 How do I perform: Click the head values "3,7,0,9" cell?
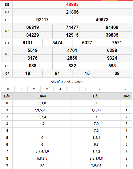pyautogui.click(x=96, y=110)
